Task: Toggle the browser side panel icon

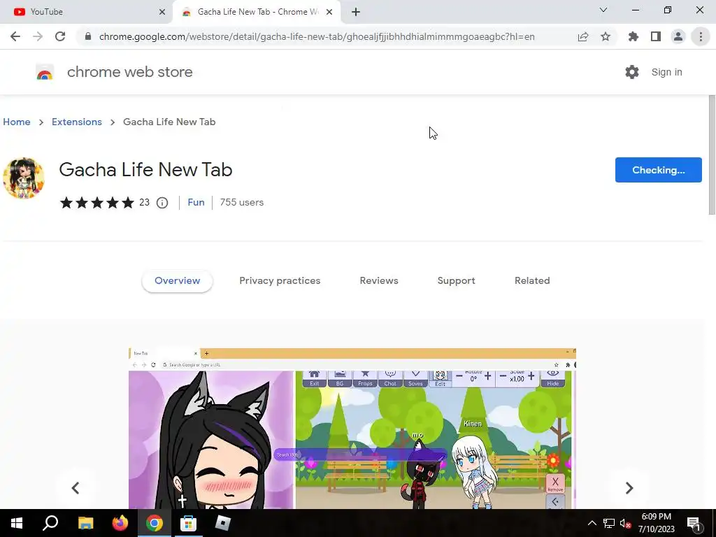Action: (x=656, y=36)
